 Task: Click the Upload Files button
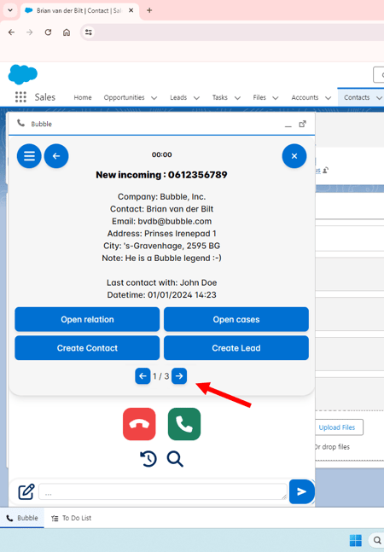pos(337,427)
